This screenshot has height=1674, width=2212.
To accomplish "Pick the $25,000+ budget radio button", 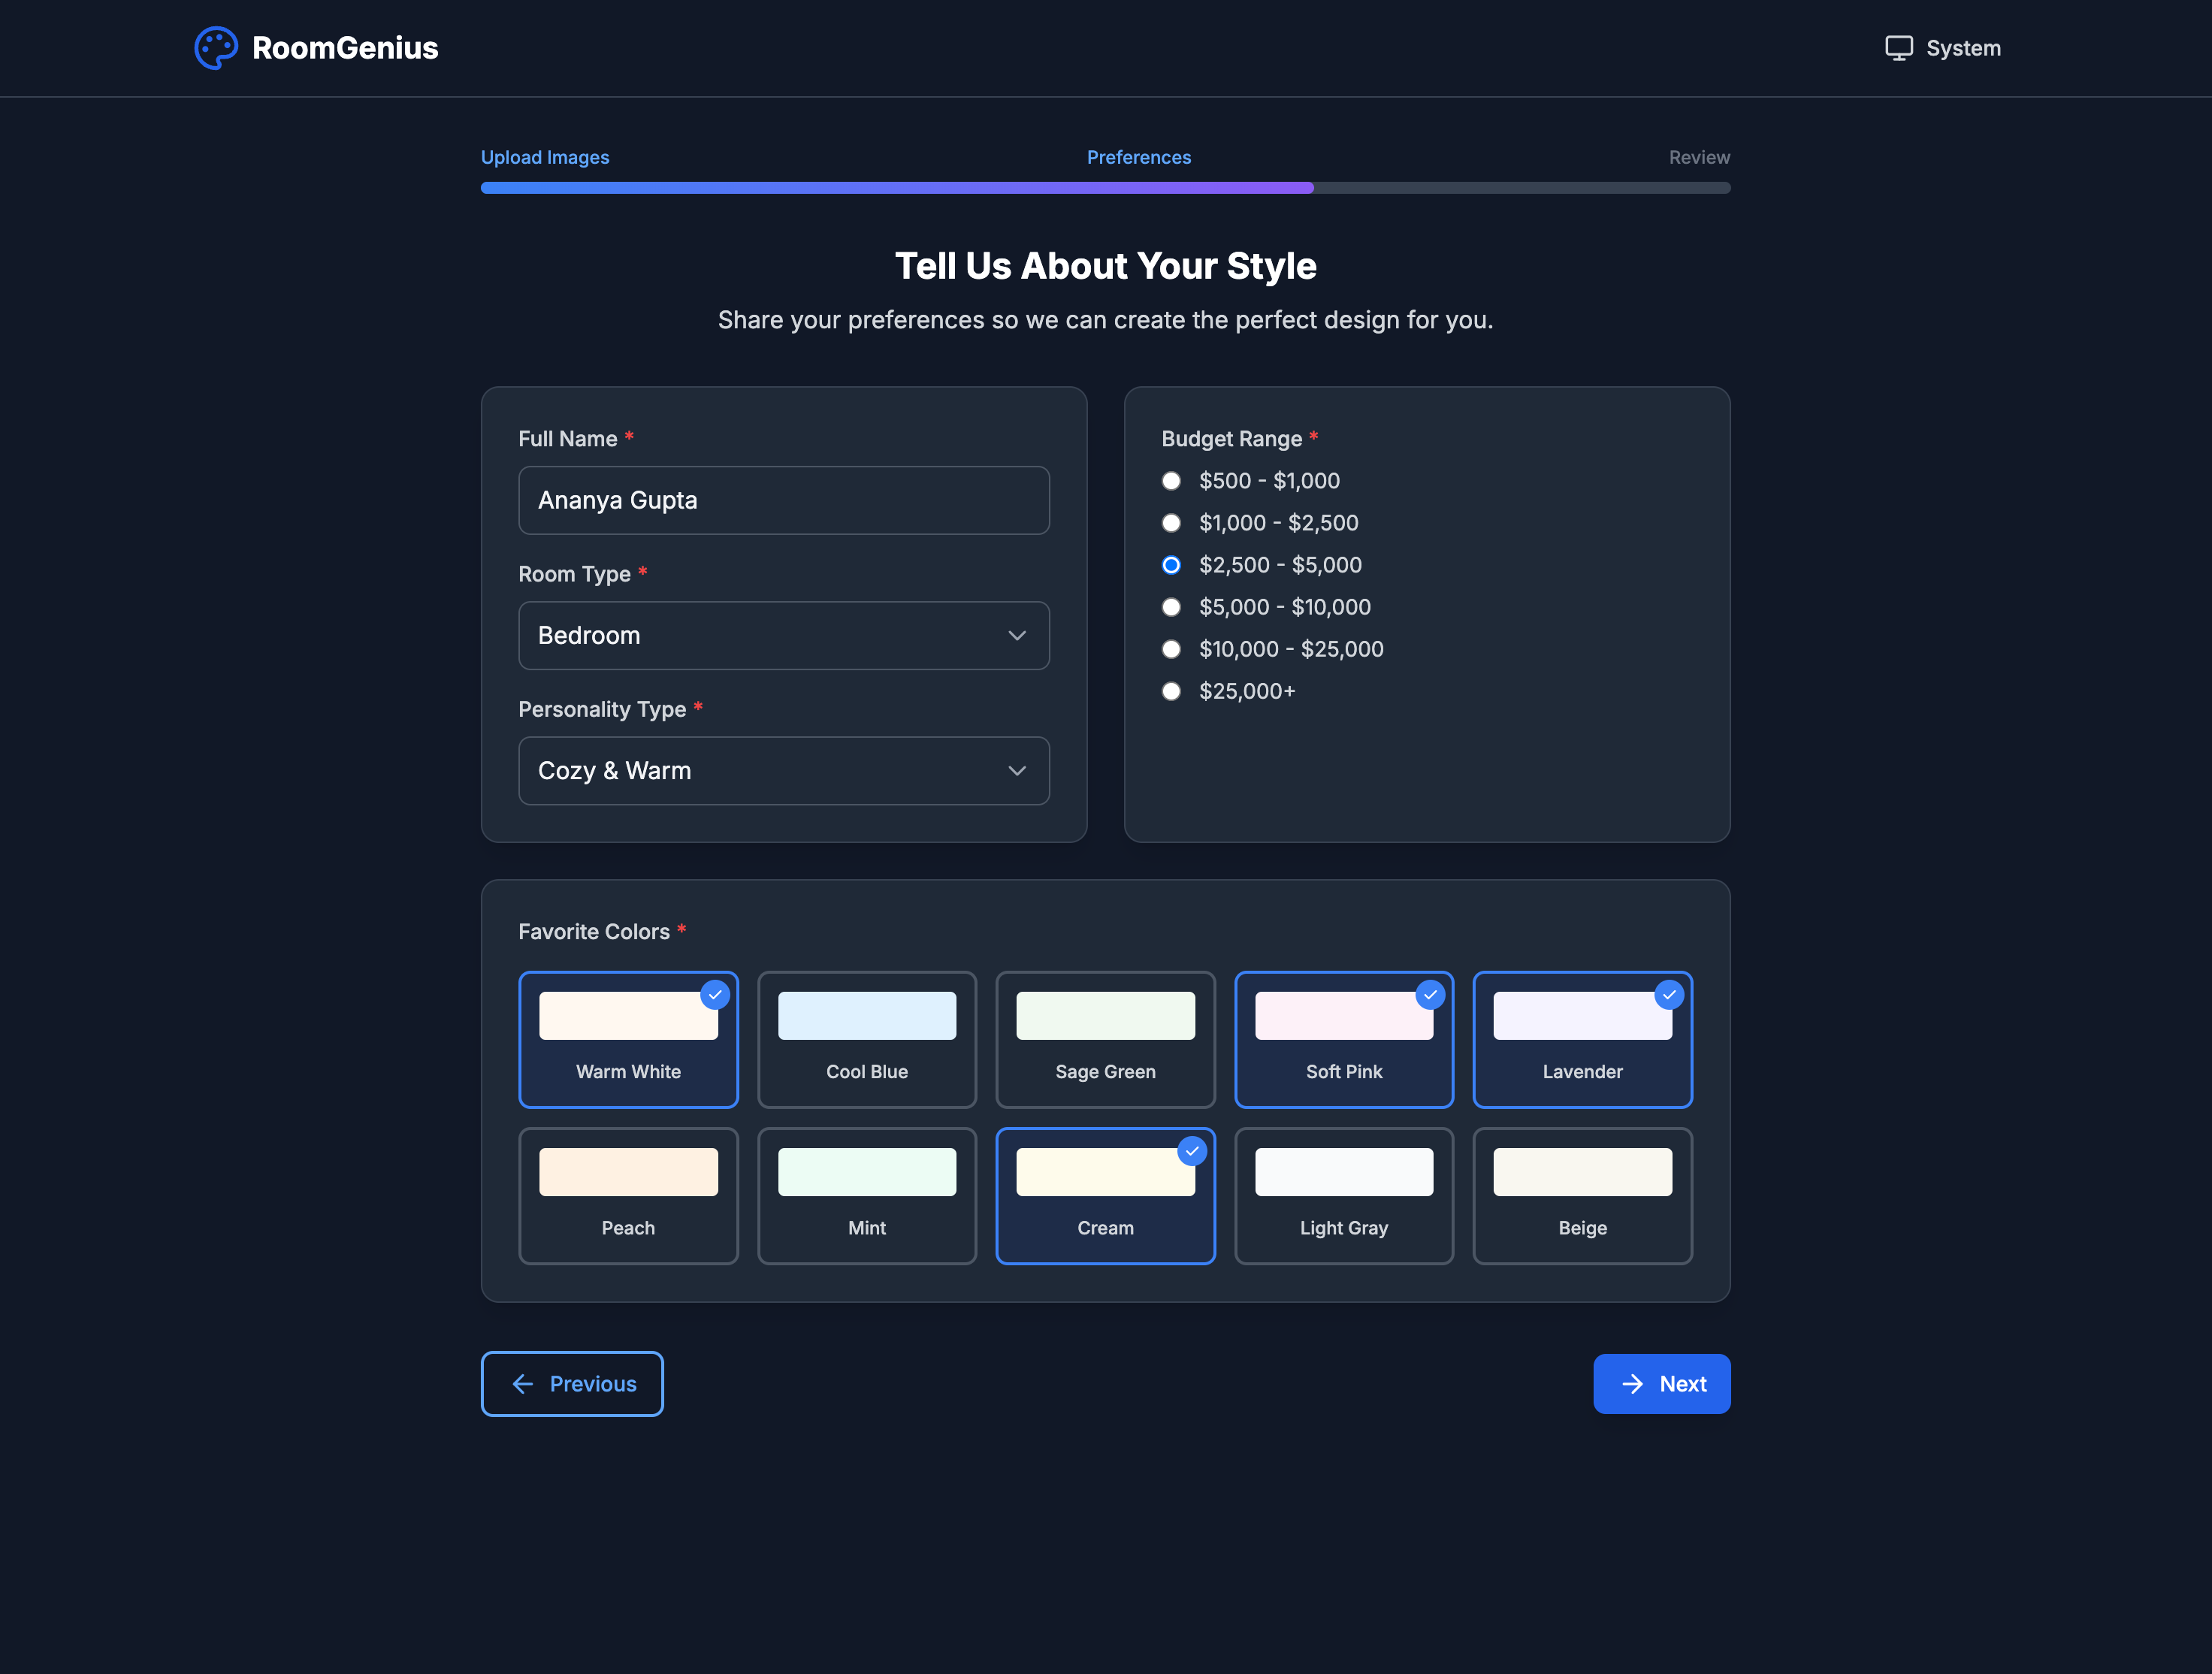I will (x=1171, y=691).
